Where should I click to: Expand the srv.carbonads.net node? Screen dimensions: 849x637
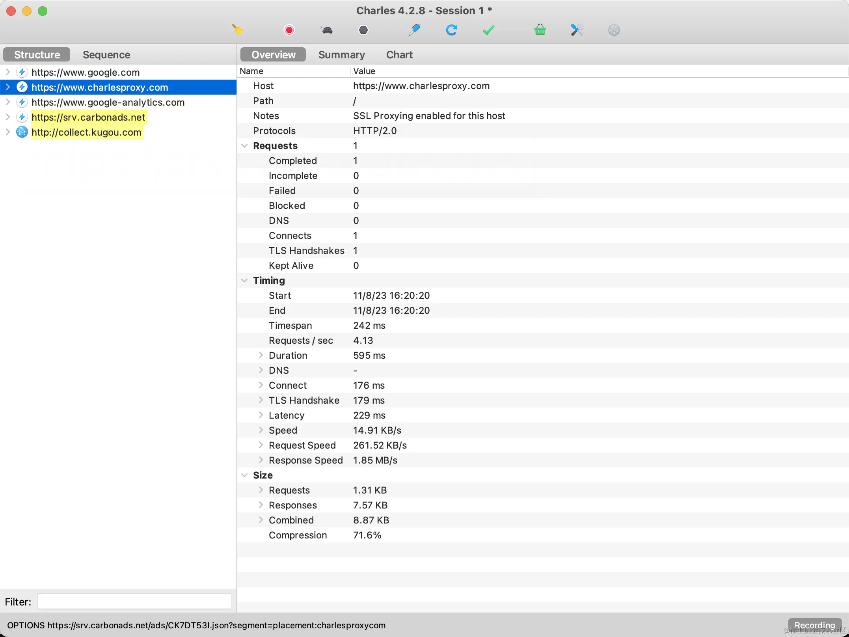7,117
